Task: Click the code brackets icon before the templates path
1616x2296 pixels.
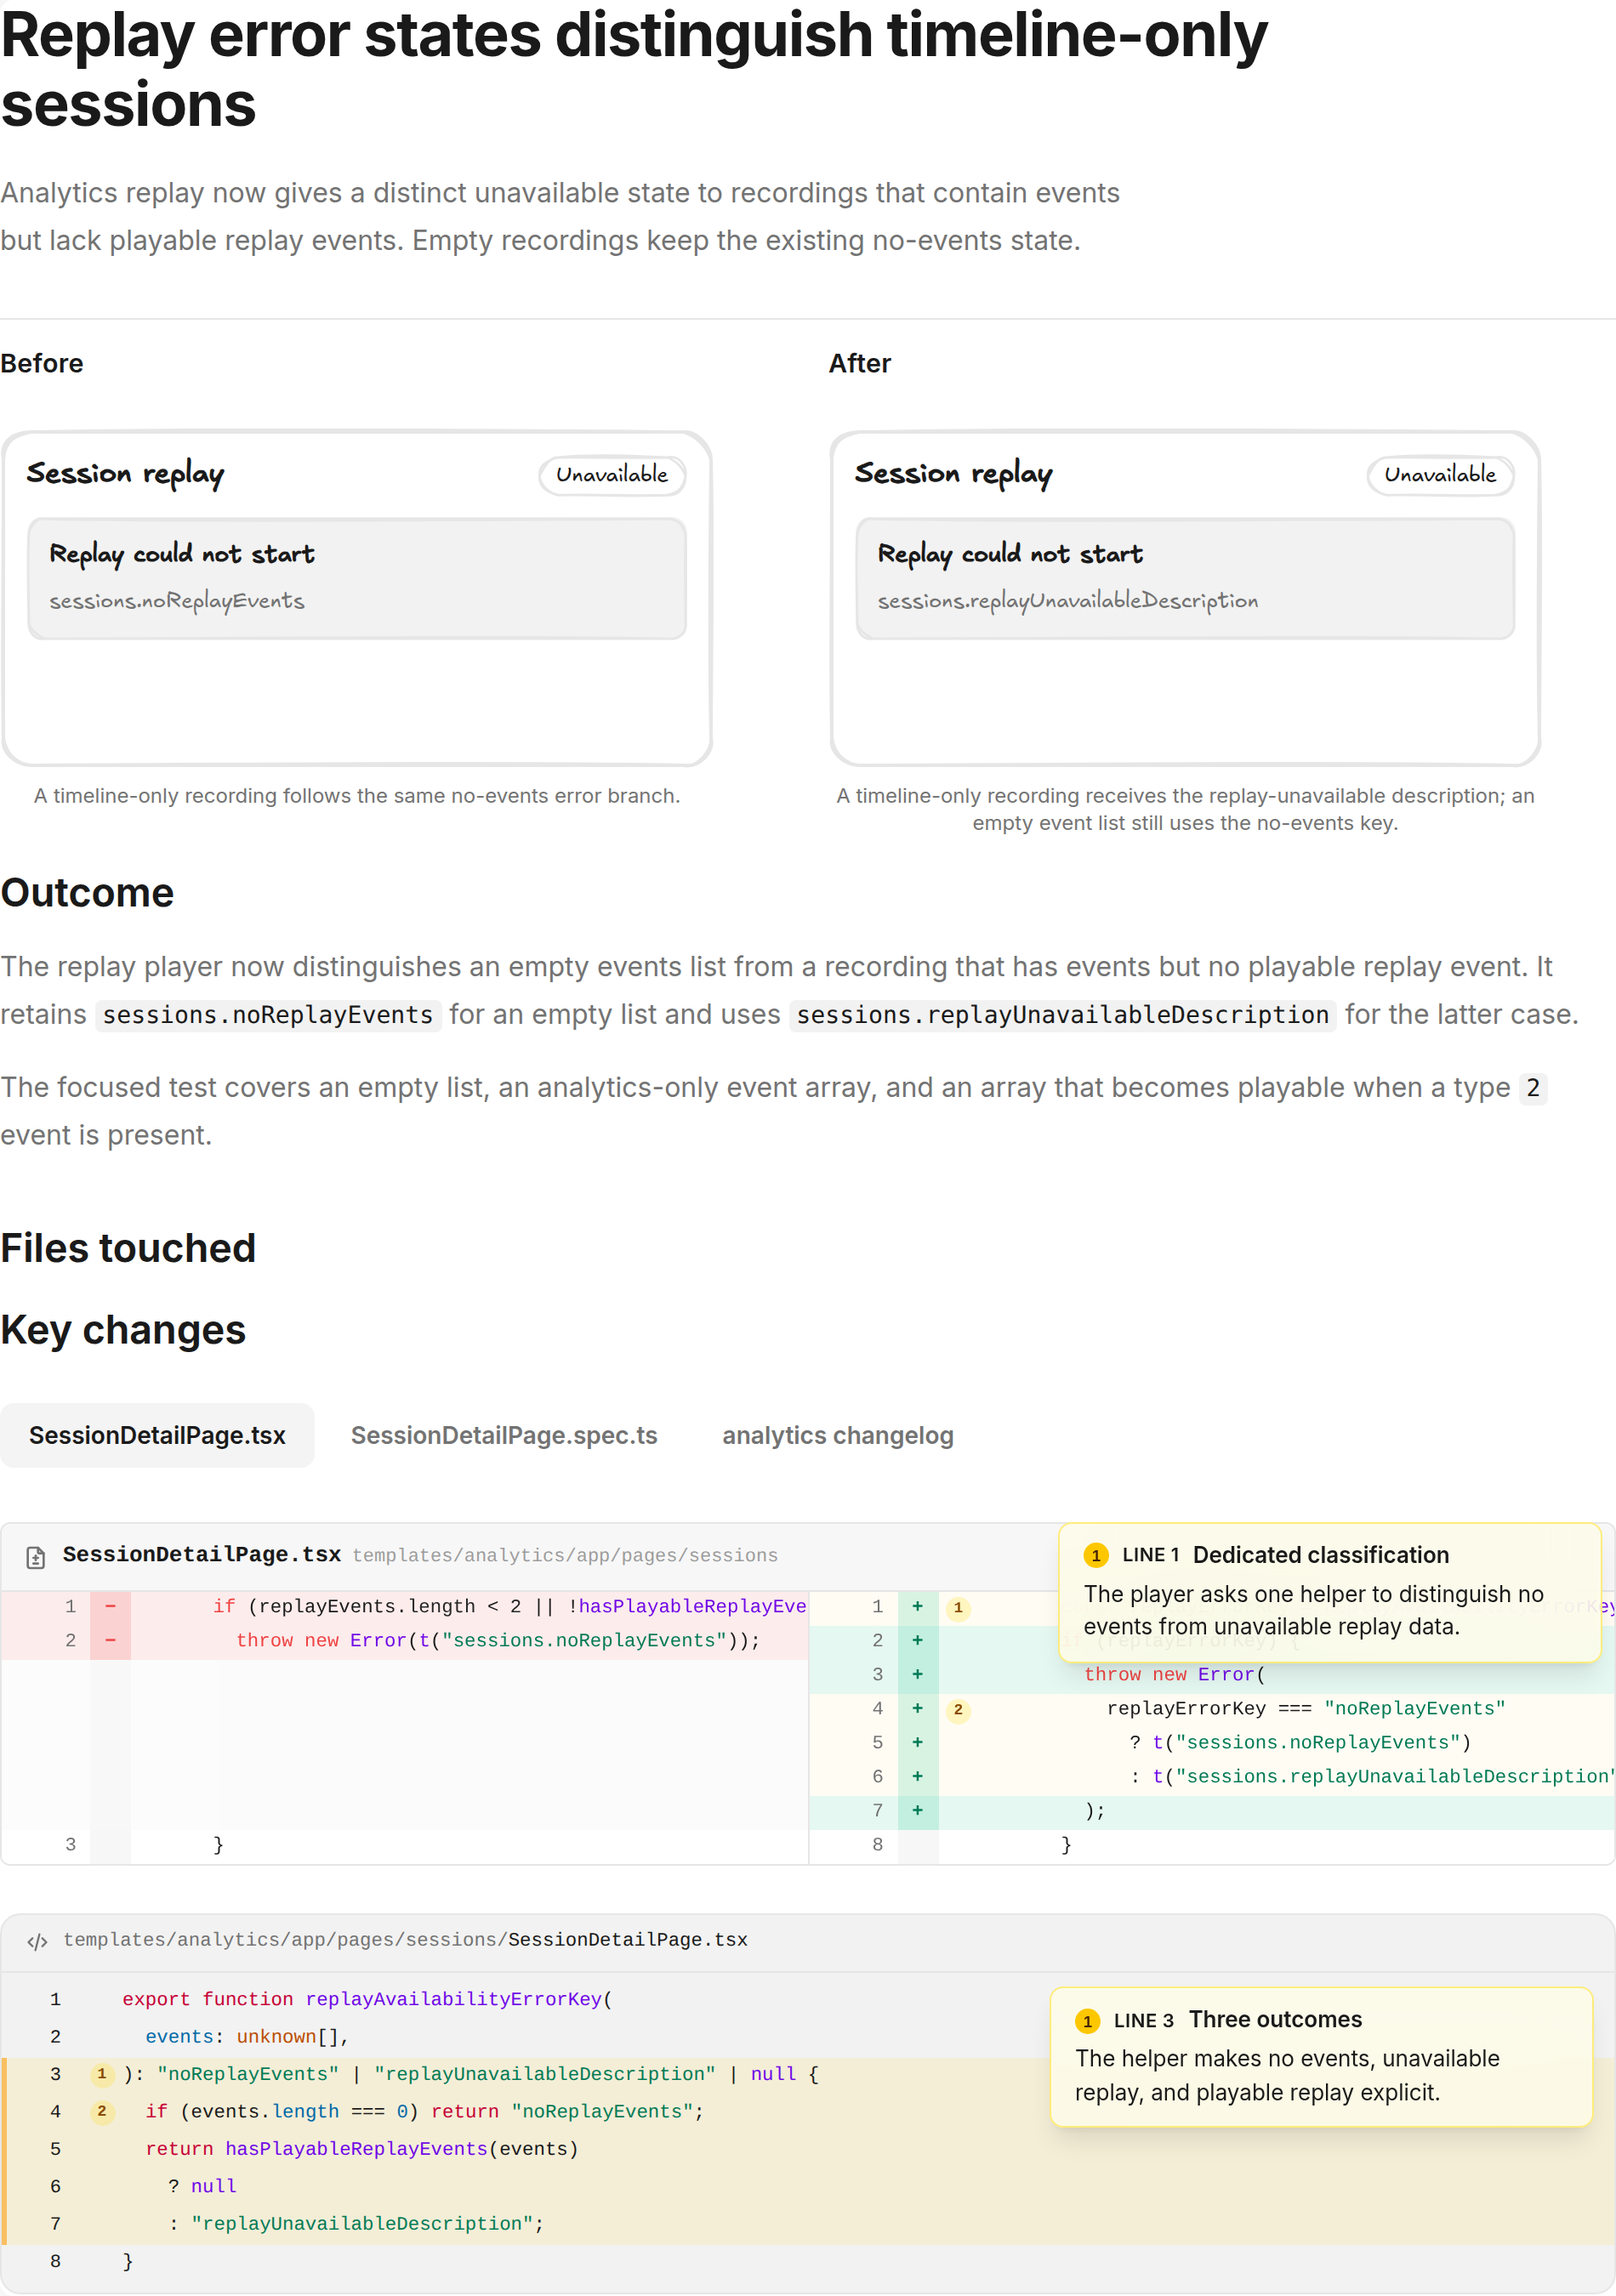Action: pos(37,1942)
